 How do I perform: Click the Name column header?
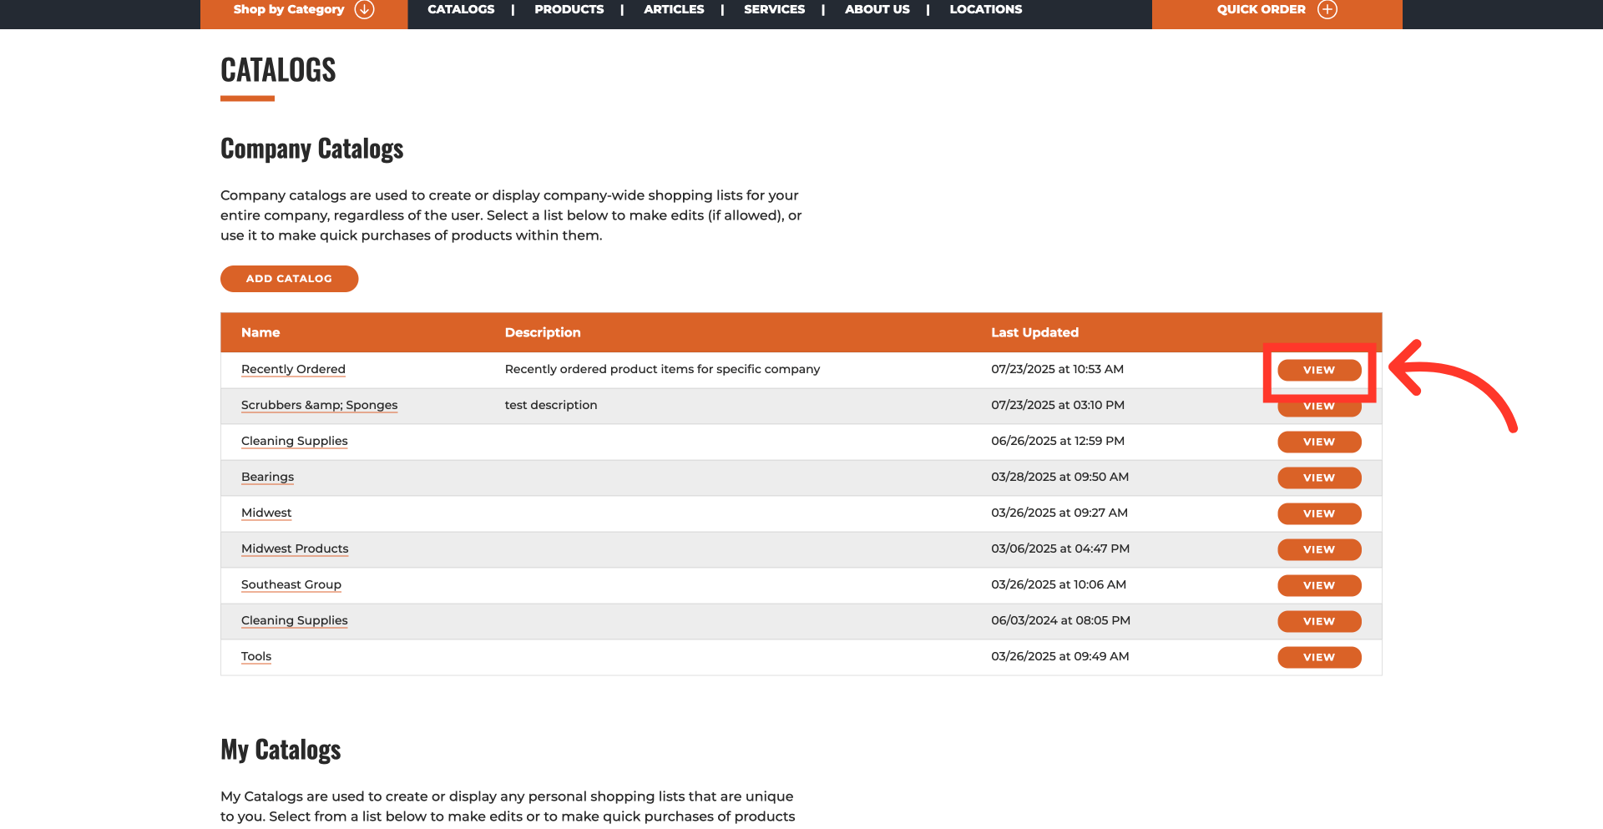pyautogui.click(x=260, y=332)
